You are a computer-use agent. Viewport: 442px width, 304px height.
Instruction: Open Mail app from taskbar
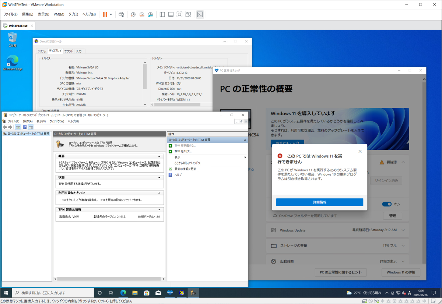[158, 293]
